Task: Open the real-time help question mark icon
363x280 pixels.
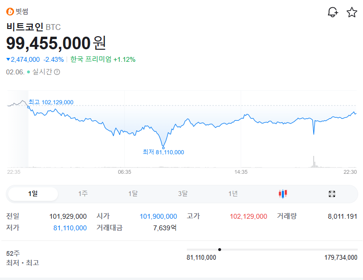Action: click(x=57, y=72)
